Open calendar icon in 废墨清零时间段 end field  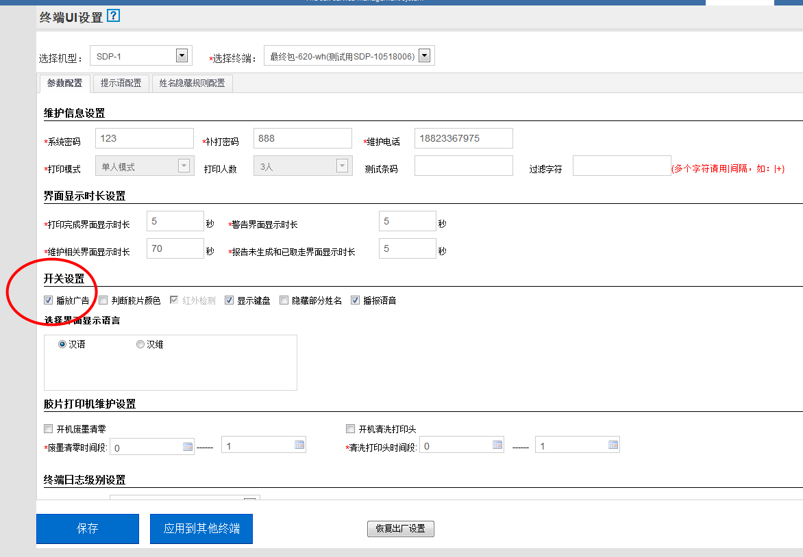point(299,445)
